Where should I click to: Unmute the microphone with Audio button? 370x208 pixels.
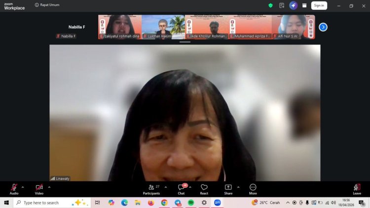point(14,188)
